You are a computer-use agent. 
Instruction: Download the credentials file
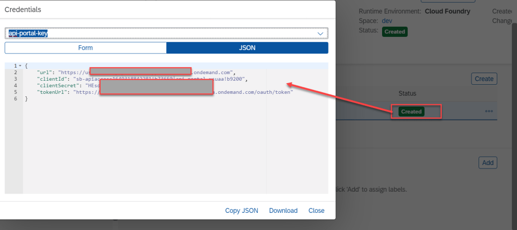pyautogui.click(x=283, y=210)
